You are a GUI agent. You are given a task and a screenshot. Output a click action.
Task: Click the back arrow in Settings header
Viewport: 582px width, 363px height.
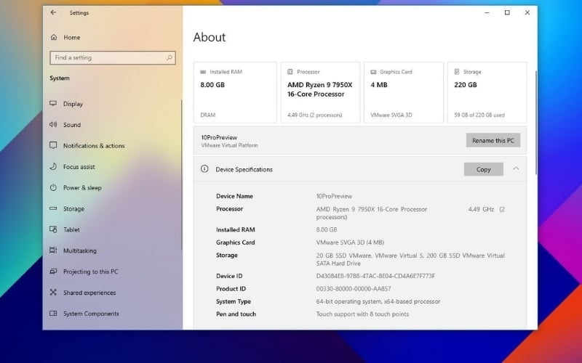coord(53,12)
